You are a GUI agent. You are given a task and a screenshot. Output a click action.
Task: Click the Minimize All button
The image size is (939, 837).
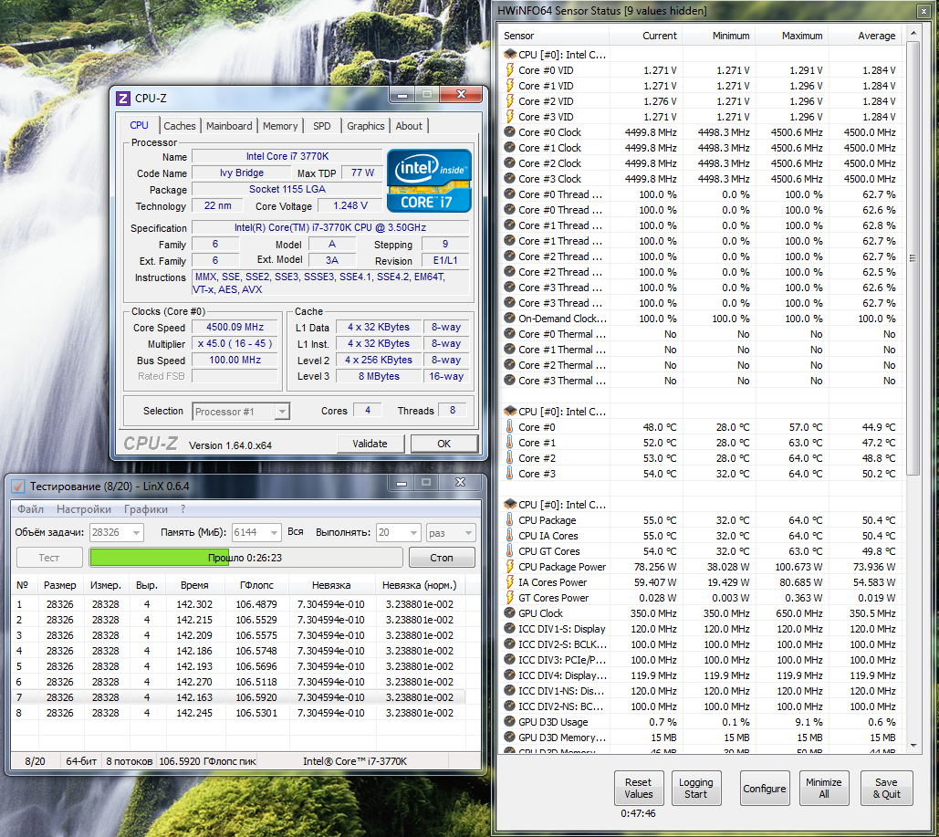click(x=823, y=788)
